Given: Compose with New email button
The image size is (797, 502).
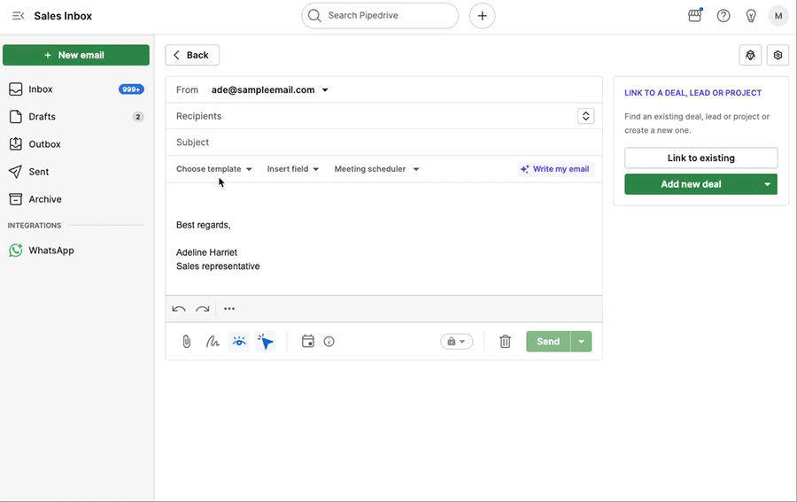Looking at the screenshot, I should pyautogui.click(x=76, y=55).
